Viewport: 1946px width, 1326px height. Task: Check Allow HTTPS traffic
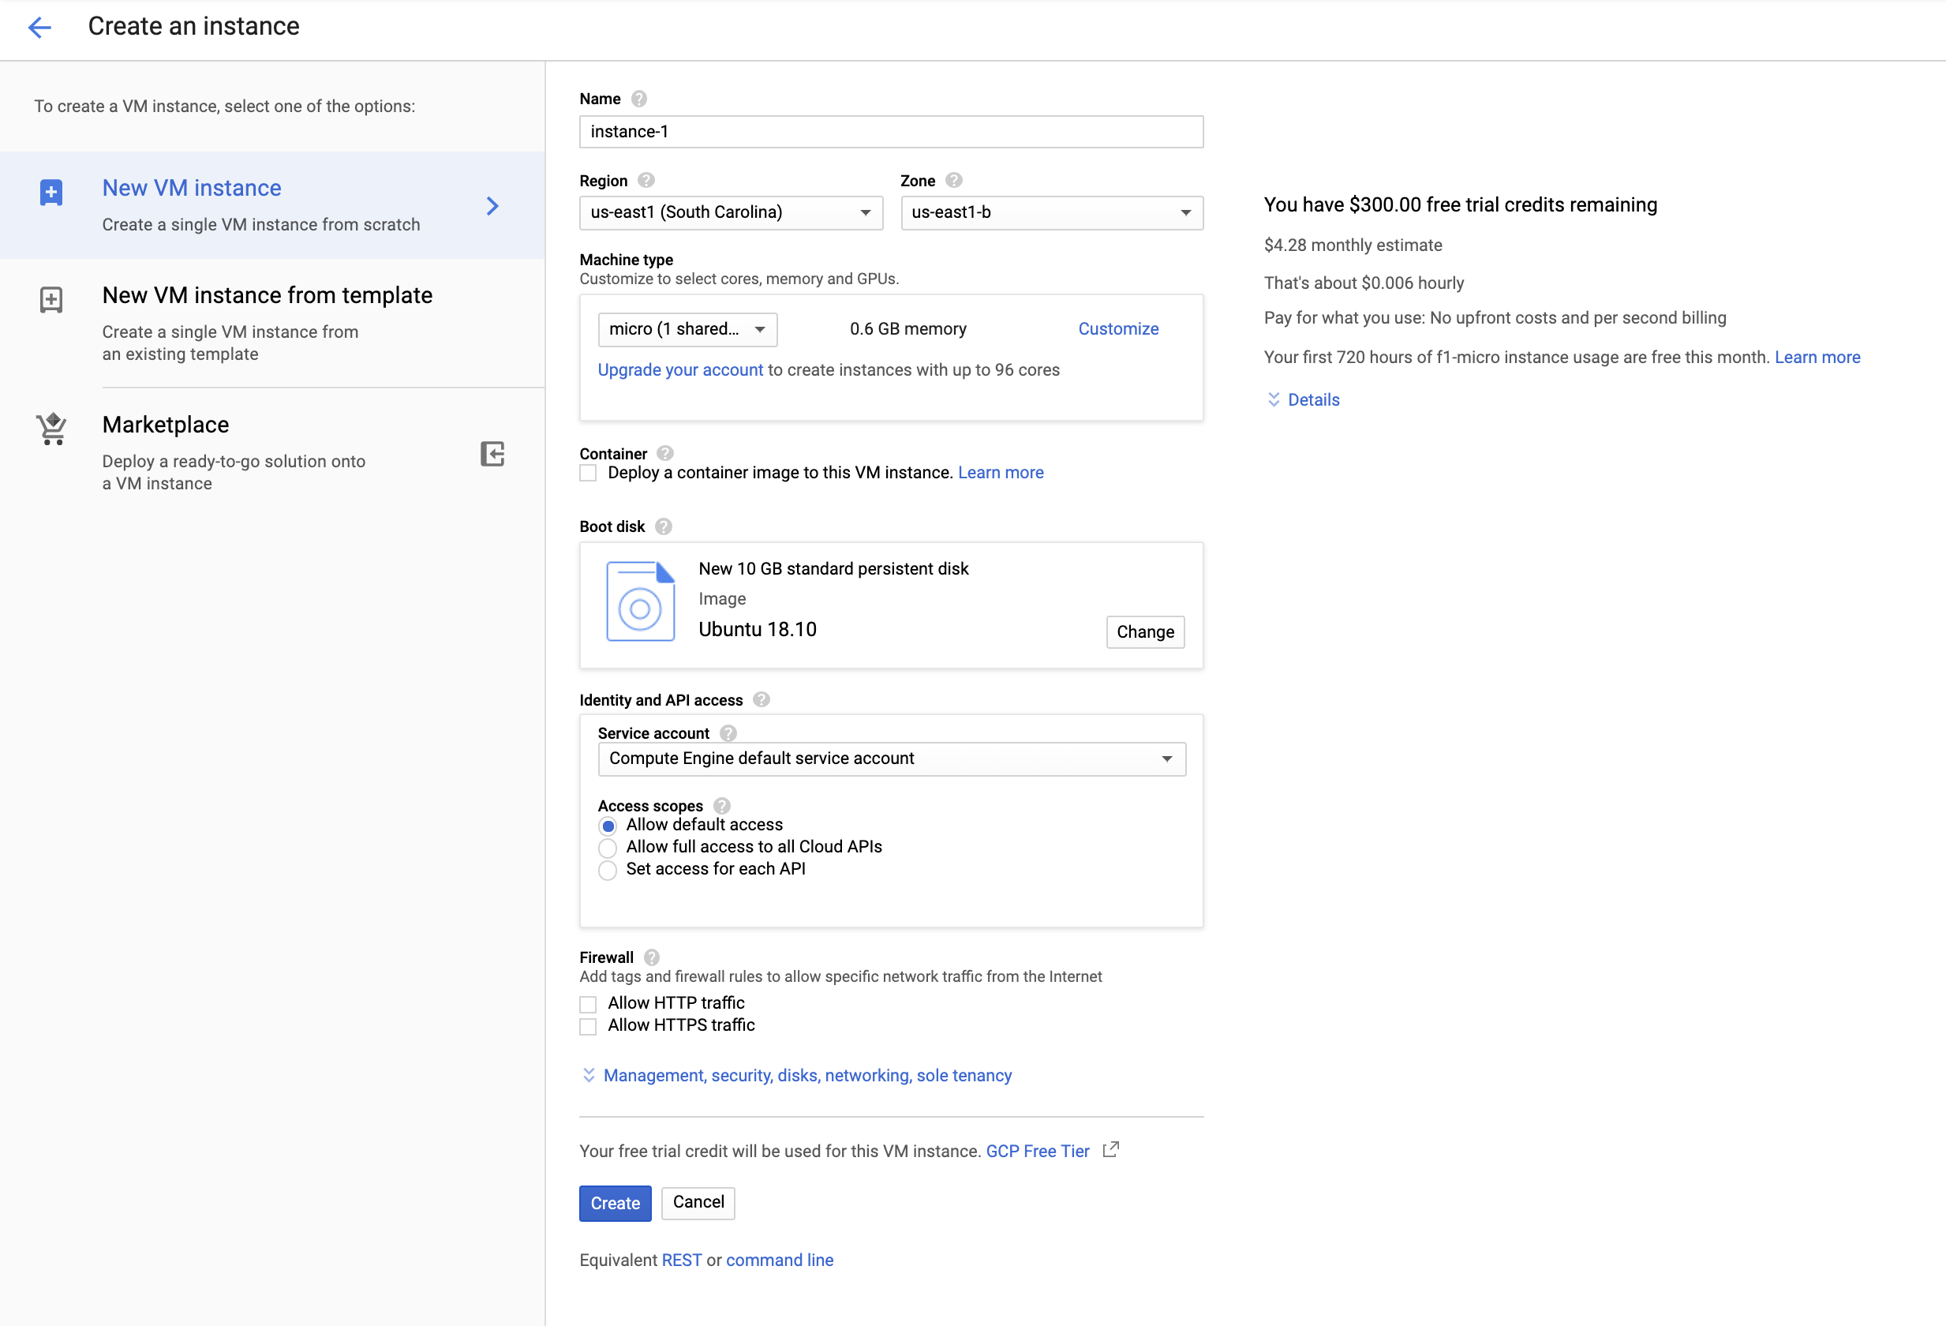click(589, 1026)
